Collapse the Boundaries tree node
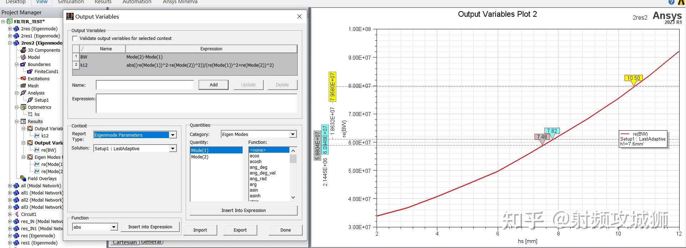The image size is (686, 248). [x=16, y=64]
